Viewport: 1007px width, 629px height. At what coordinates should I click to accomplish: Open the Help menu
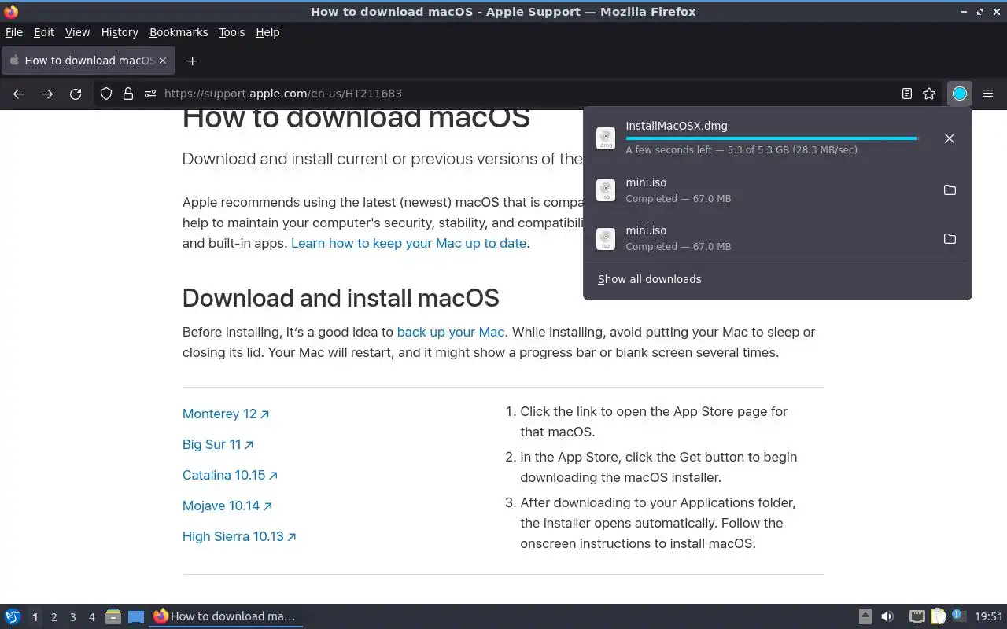coord(267,32)
